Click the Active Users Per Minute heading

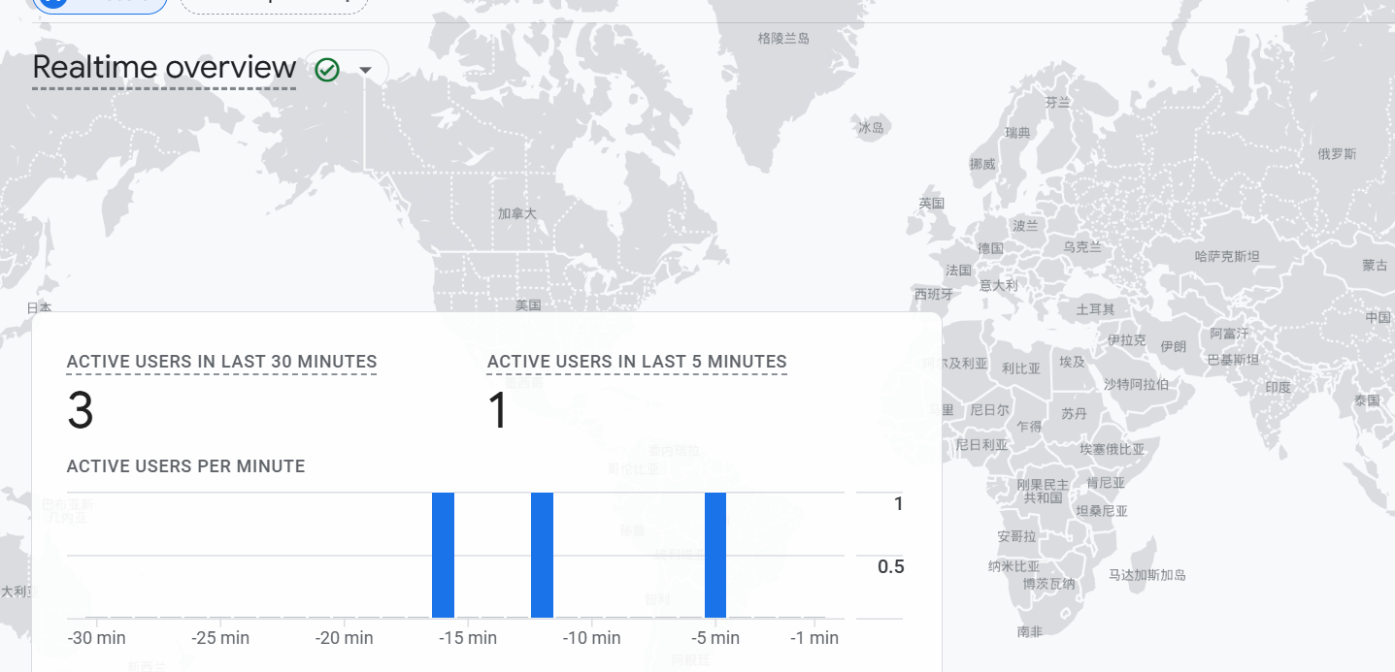185,466
